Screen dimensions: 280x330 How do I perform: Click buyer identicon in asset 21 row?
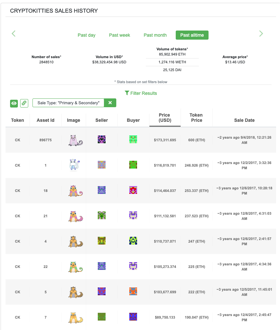click(x=133, y=215)
